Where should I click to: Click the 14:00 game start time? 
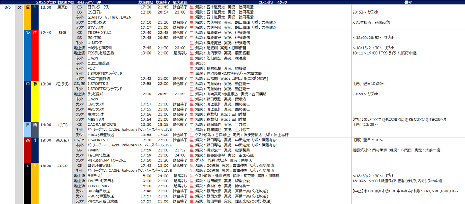pos(45,124)
